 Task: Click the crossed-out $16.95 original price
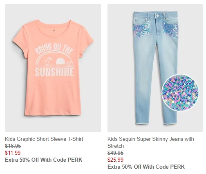coord(13,146)
